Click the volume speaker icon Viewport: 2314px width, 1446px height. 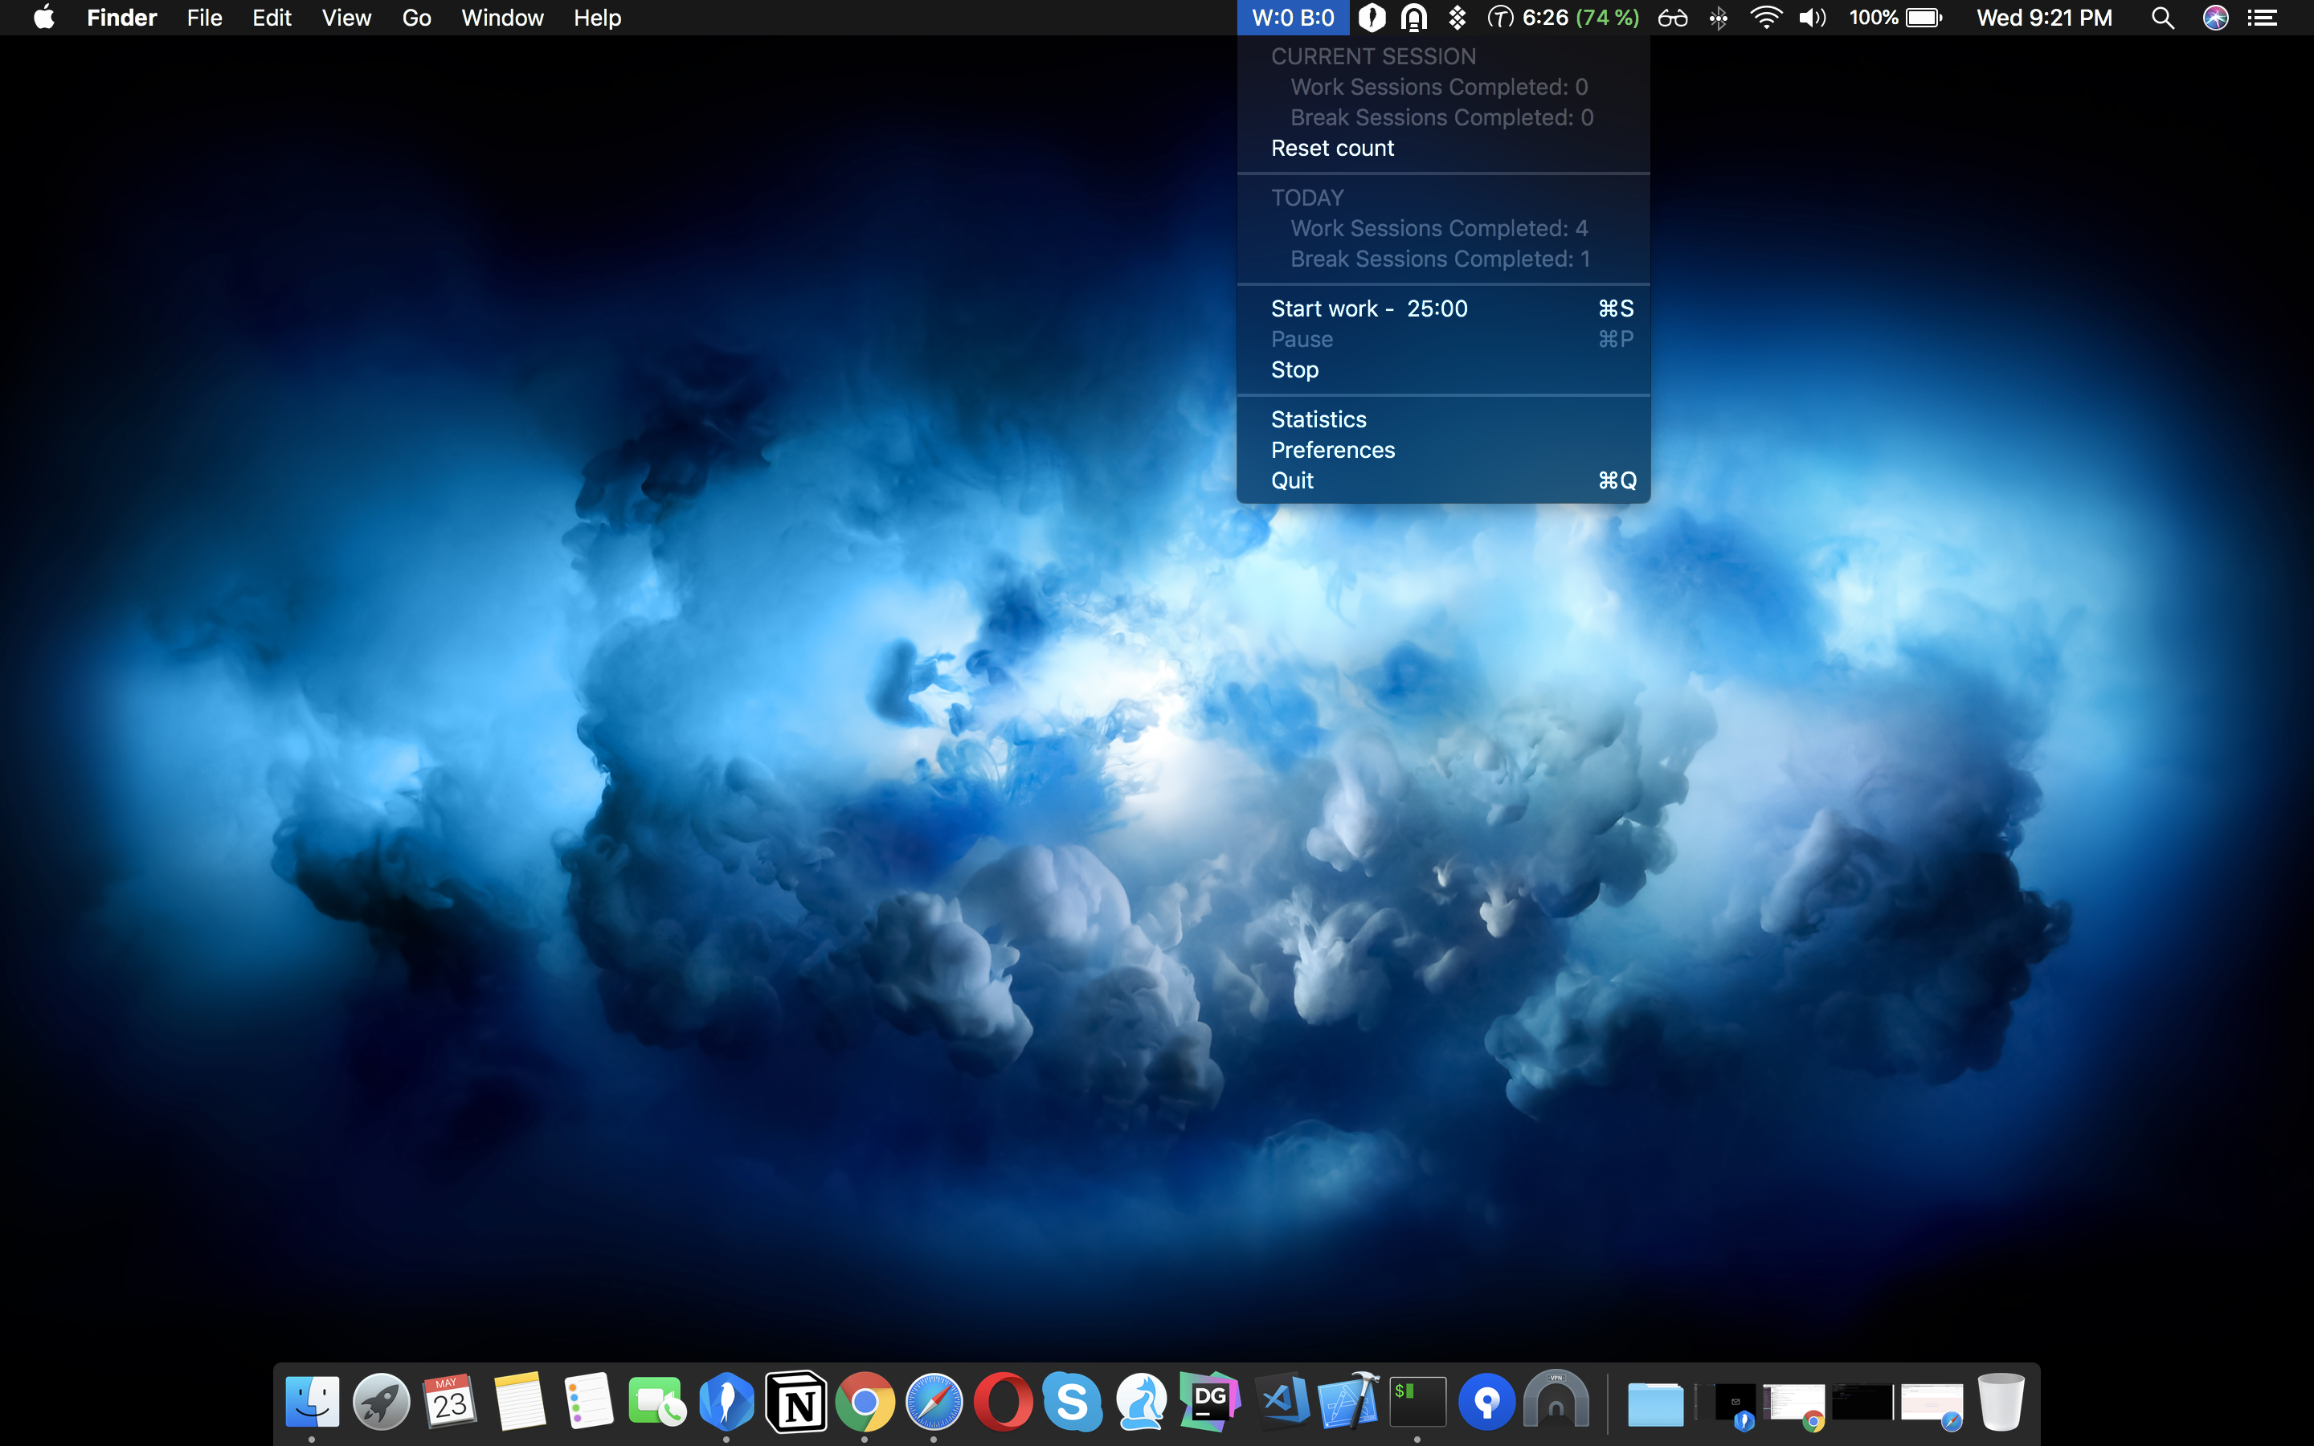[x=1811, y=17]
